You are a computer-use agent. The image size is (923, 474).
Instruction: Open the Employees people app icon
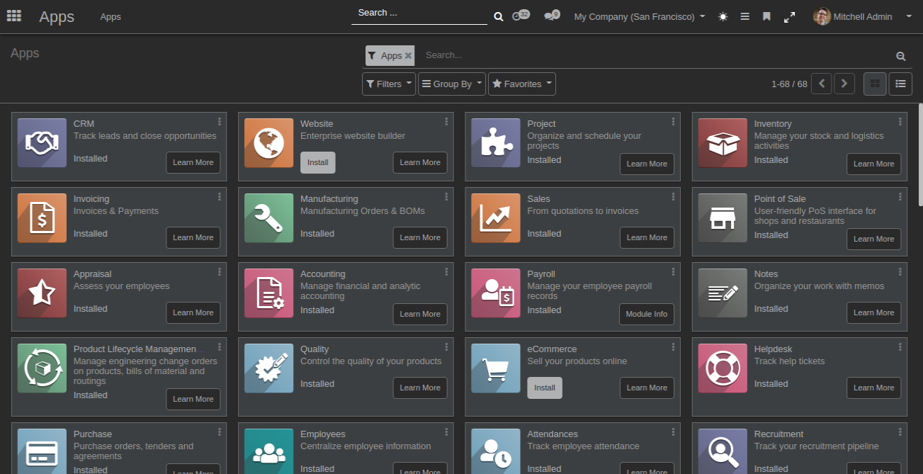(x=268, y=451)
